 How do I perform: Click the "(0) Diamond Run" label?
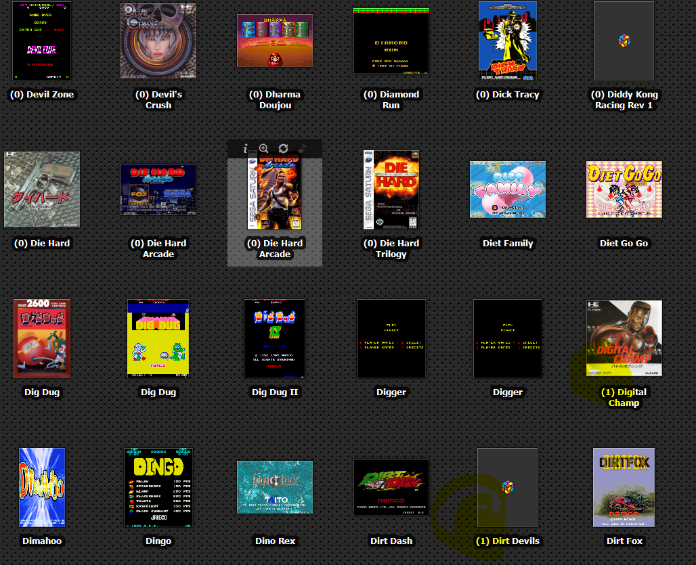391,99
